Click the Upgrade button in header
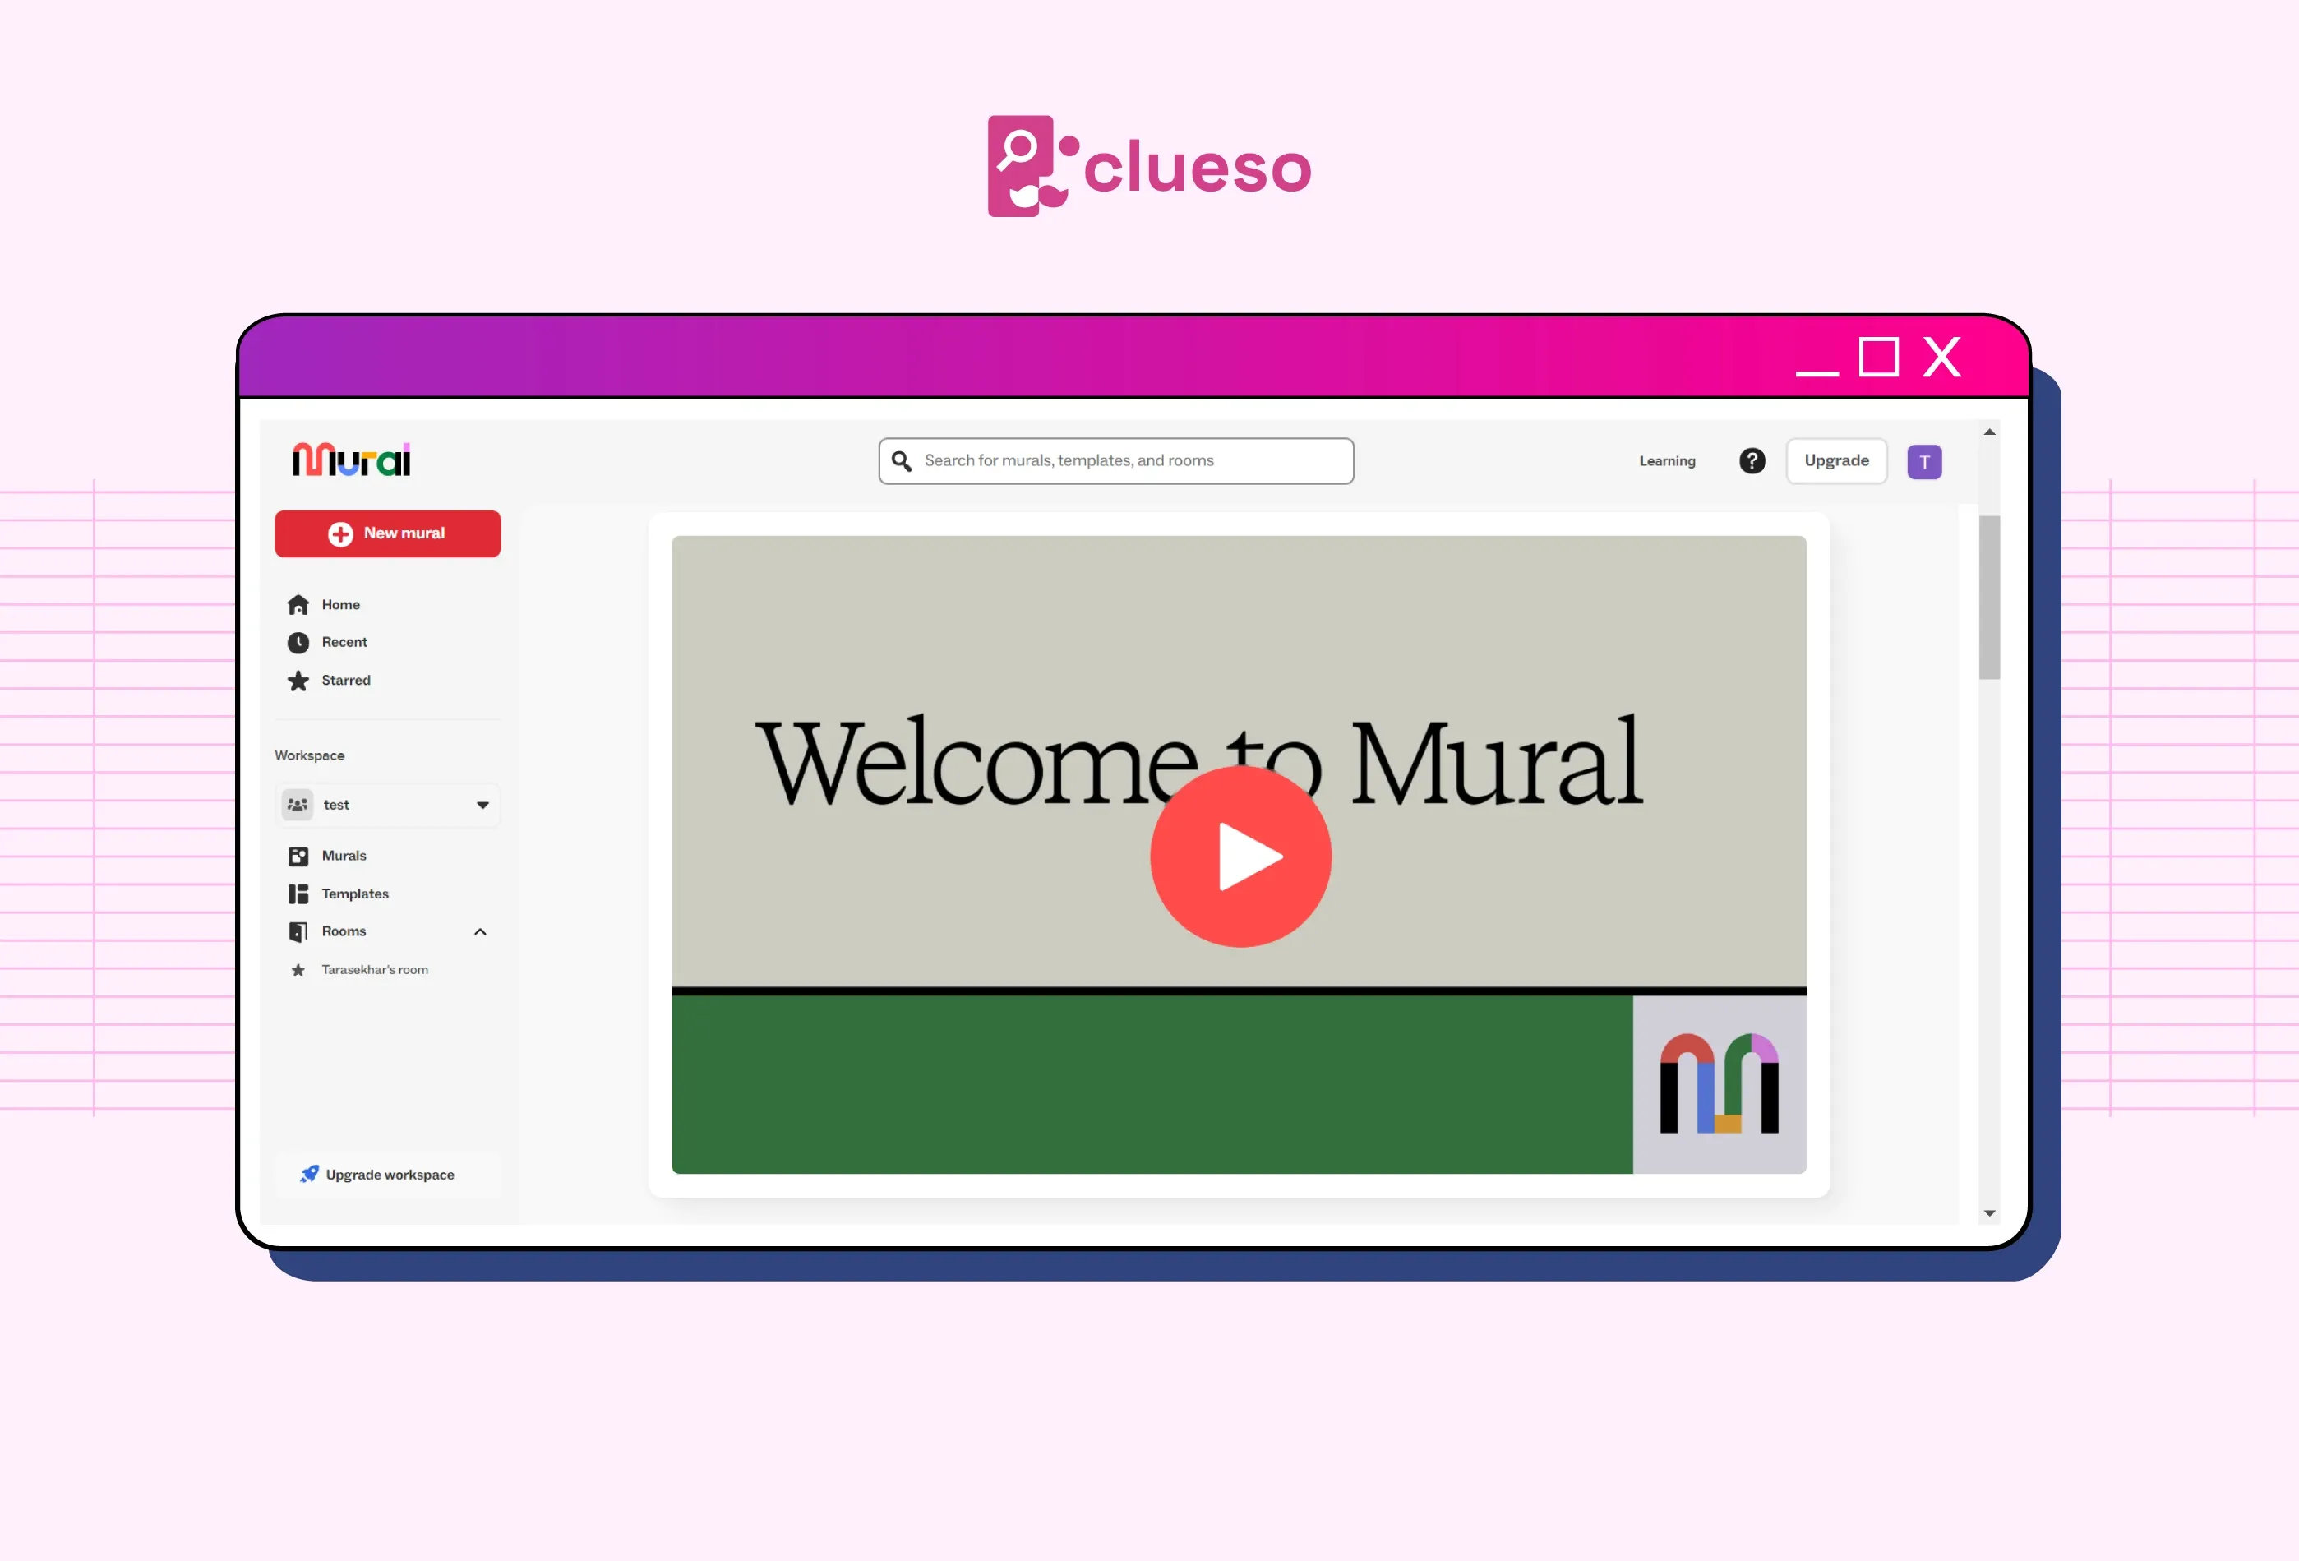The height and width of the screenshot is (1561, 2299). click(1836, 461)
